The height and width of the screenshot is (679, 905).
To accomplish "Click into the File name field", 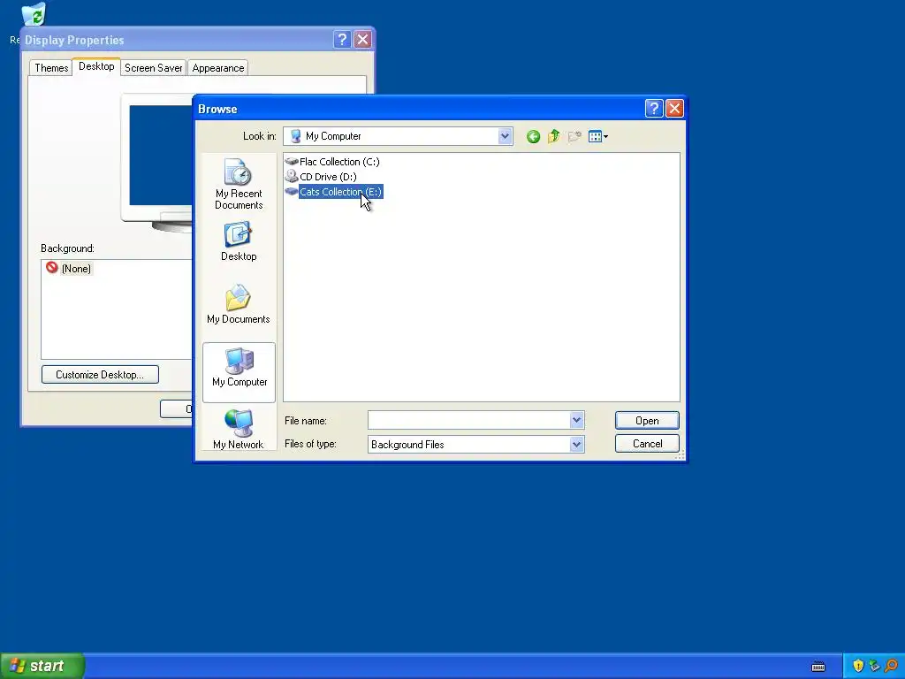I will [468, 420].
